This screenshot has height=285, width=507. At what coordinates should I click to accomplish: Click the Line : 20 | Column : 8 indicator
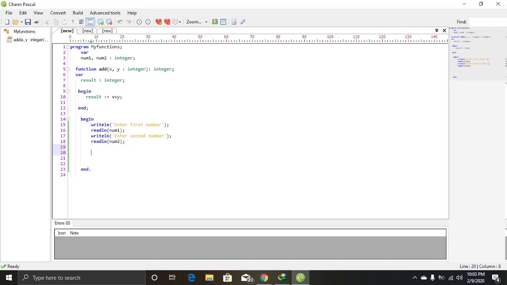(x=480, y=267)
